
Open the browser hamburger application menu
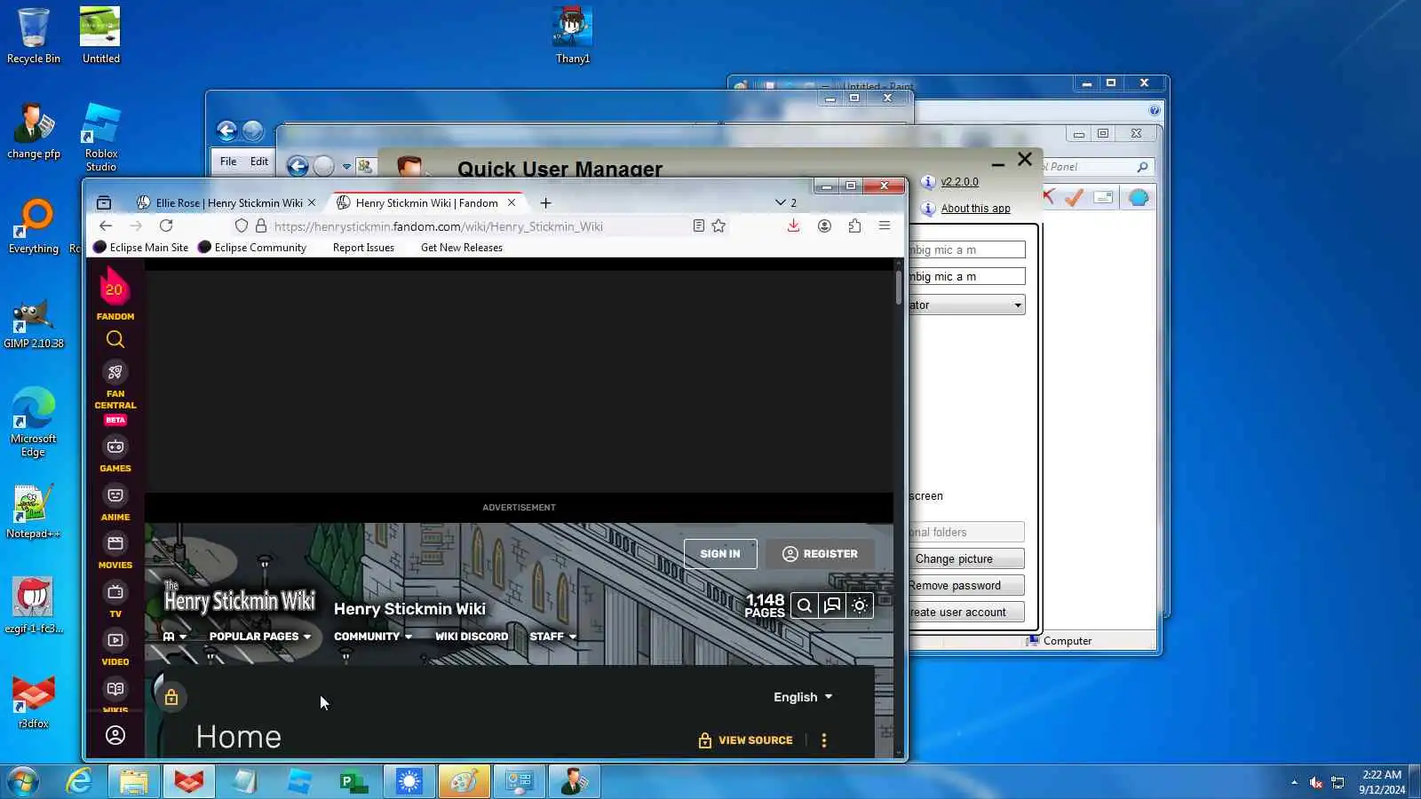click(885, 226)
